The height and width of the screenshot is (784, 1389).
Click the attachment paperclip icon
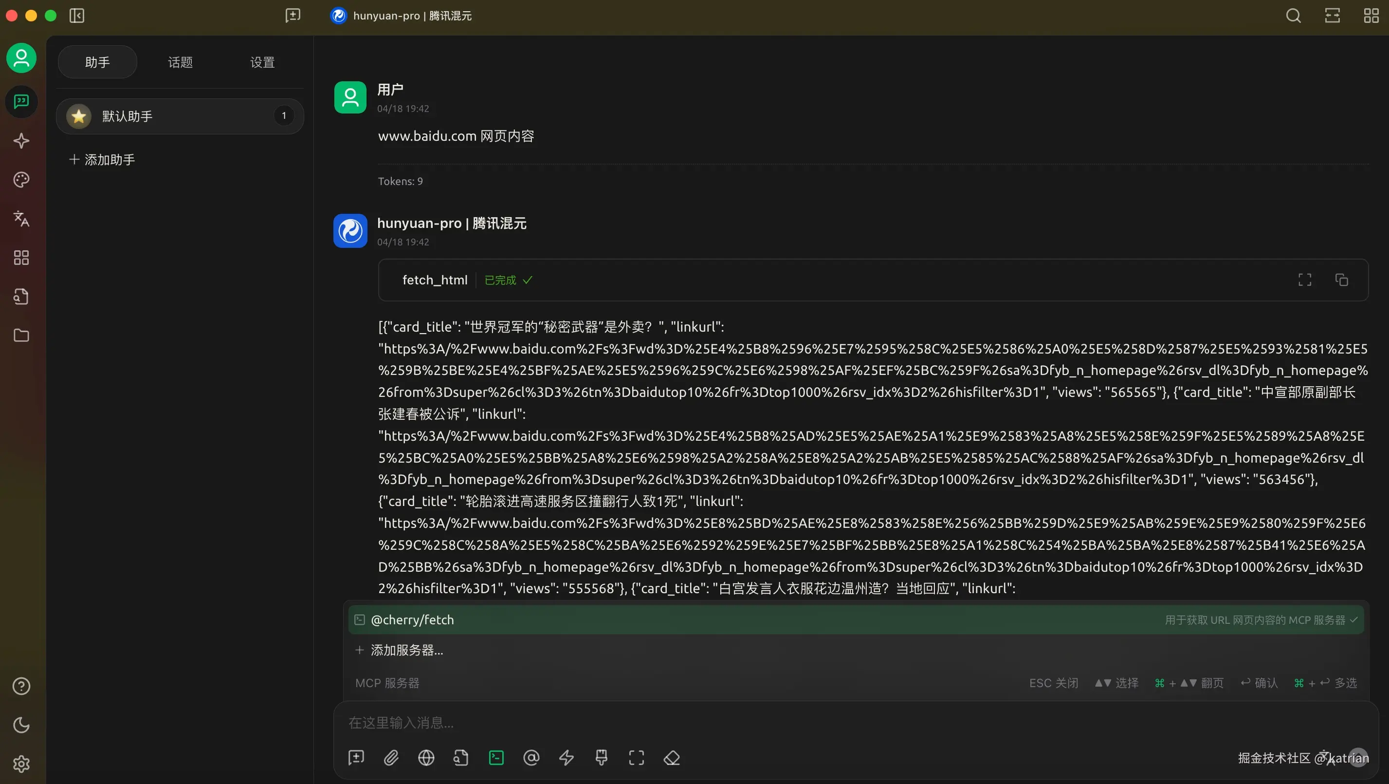pyautogui.click(x=391, y=758)
